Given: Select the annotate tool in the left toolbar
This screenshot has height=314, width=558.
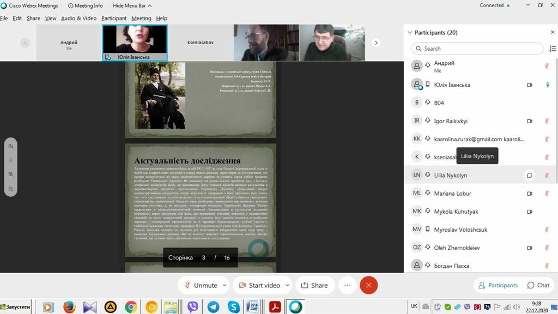Looking at the screenshot, I should (11, 146).
